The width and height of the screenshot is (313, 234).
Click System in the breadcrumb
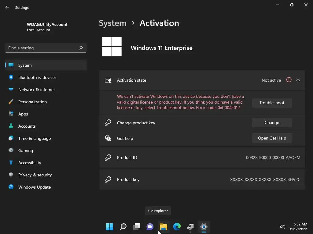pos(112,23)
